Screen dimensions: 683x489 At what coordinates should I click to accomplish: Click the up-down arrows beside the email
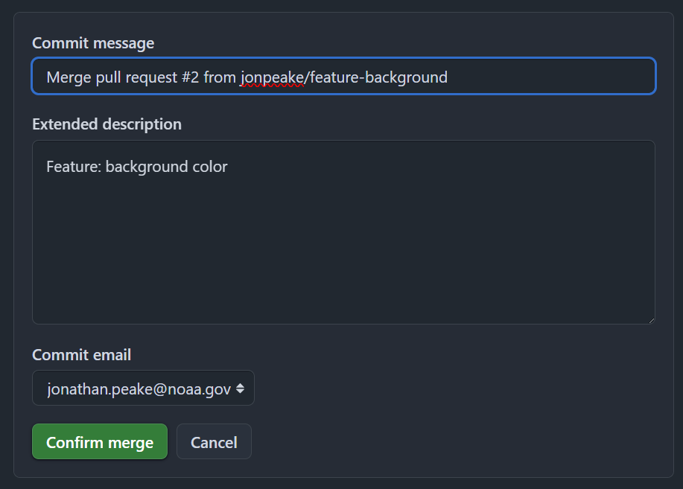pos(240,389)
